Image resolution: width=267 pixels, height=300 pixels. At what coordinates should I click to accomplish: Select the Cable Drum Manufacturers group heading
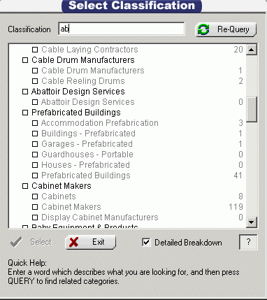tap(83, 60)
